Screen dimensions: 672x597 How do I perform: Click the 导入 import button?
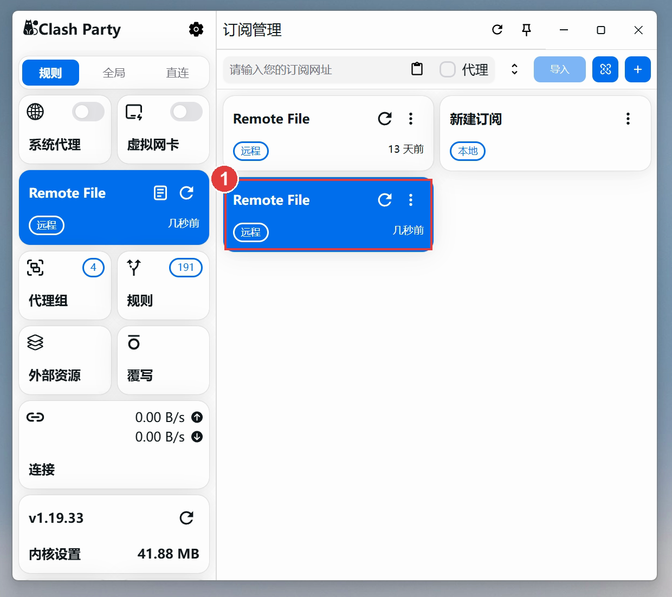click(x=560, y=69)
